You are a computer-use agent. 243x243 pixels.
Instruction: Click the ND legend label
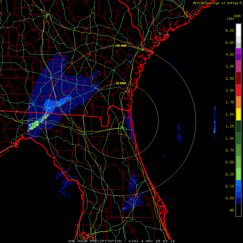pyautogui.click(x=232, y=210)
